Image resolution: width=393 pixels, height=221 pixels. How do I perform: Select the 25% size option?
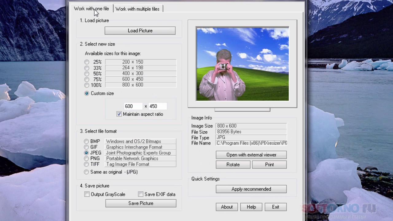pos(87,62)
